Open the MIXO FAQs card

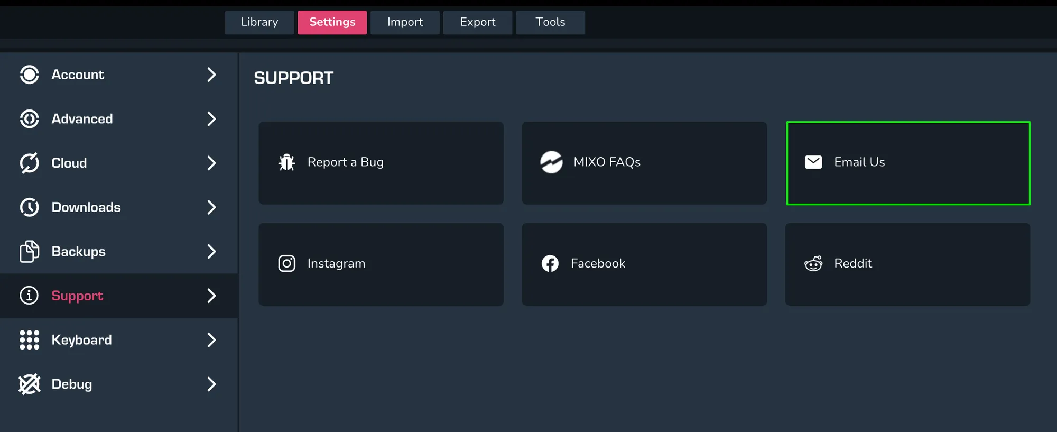644,163
